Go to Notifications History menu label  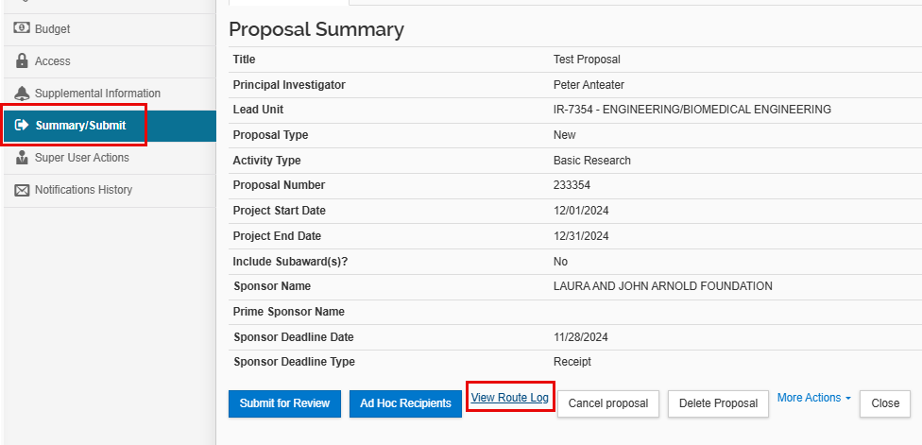point(83,190)
